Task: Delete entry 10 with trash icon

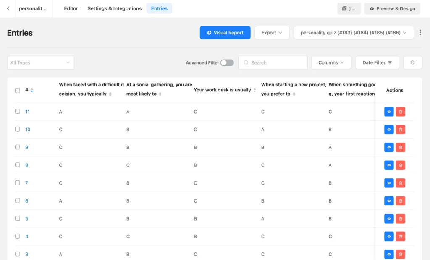Action: click(x=400, y=129)
